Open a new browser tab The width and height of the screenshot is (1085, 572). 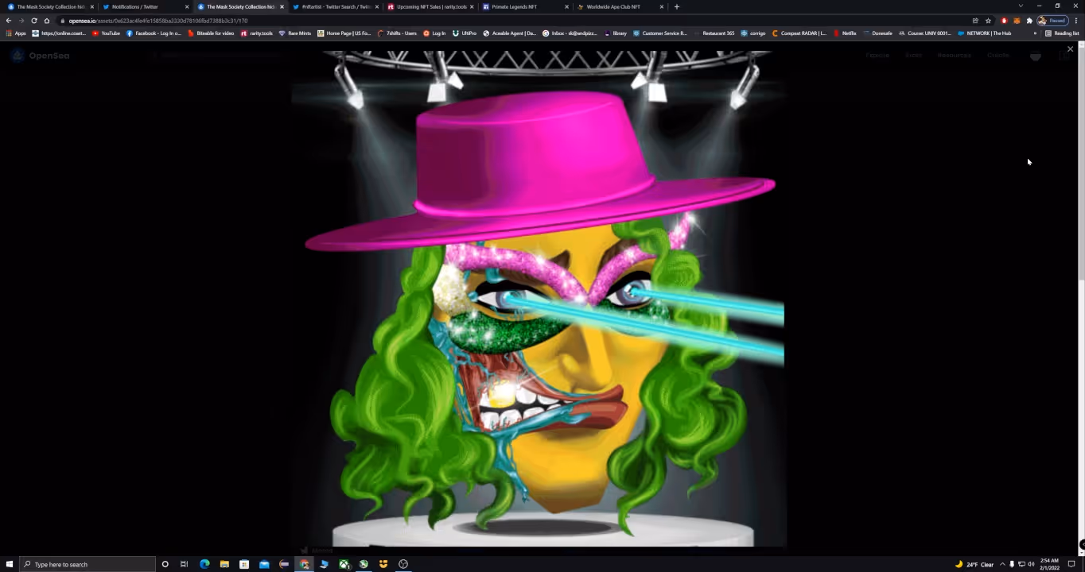point(676,6)
